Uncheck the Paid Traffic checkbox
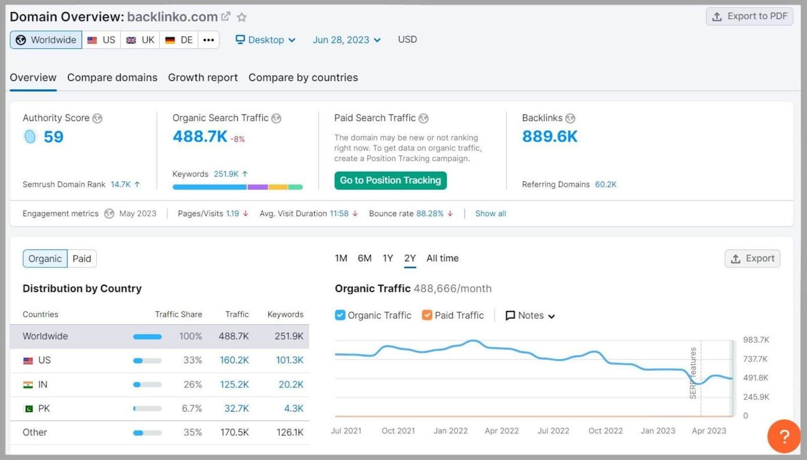 coord(427,315)
